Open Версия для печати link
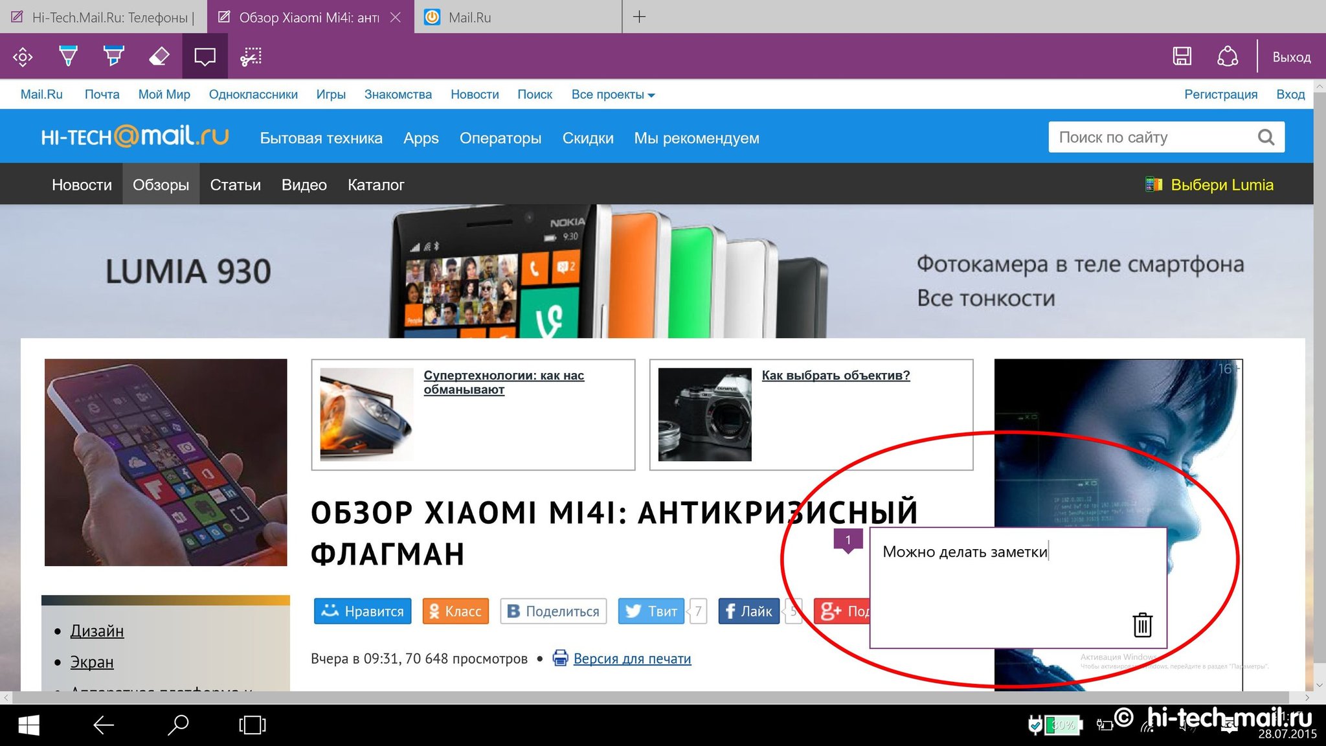The width and height of the screenshot is (1326, 746). pos(632,659)
